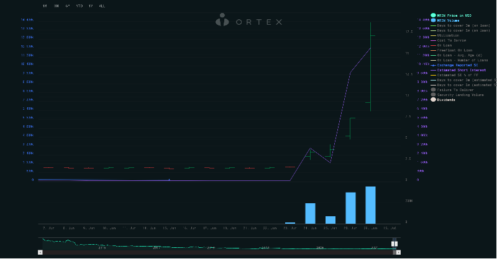The height and width of the screenshot is (259, 497).
Task: Select the 1M time range button
Action: coord(45,6)
